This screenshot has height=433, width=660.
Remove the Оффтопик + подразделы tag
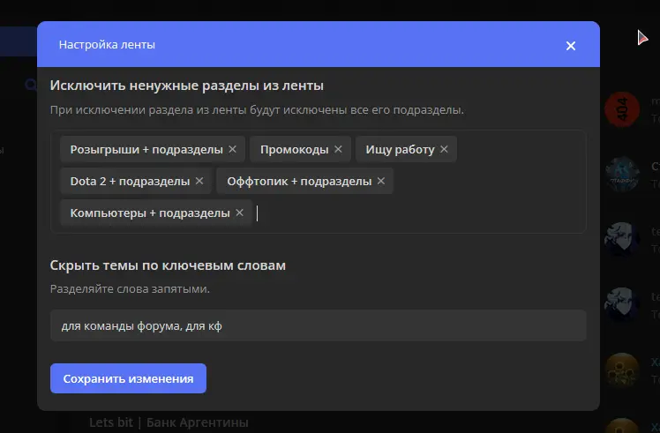[381, 181]
